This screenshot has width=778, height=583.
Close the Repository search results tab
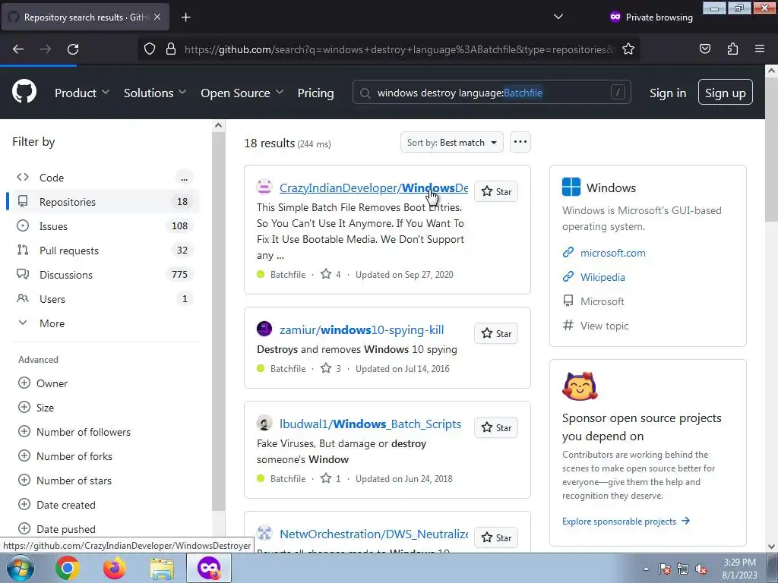(157, 17)
